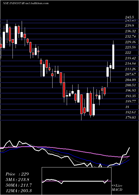
Task: Click the 239.9 price axis label
Action: point(130,26)
